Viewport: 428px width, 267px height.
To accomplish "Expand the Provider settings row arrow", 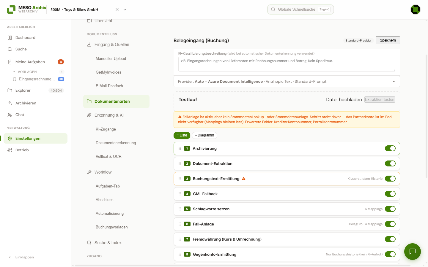I will tap(394, 81).
